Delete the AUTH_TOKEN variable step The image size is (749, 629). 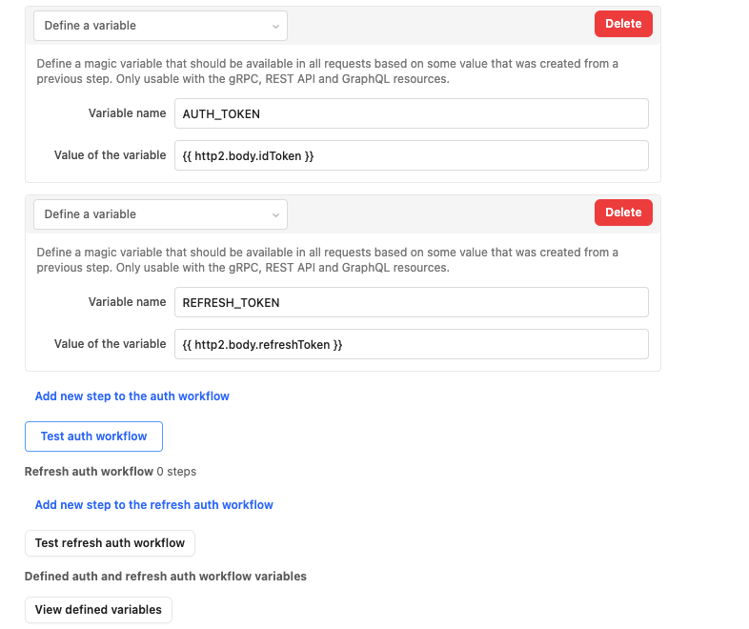(x=623, y=24)
